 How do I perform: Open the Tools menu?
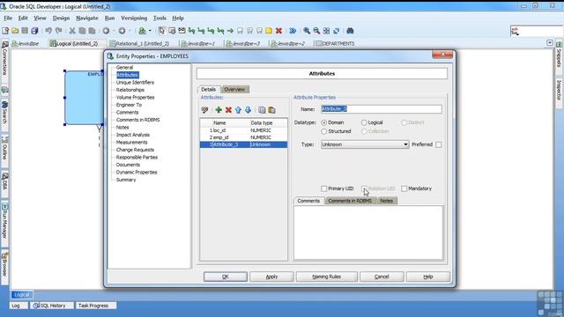[160, 18]
